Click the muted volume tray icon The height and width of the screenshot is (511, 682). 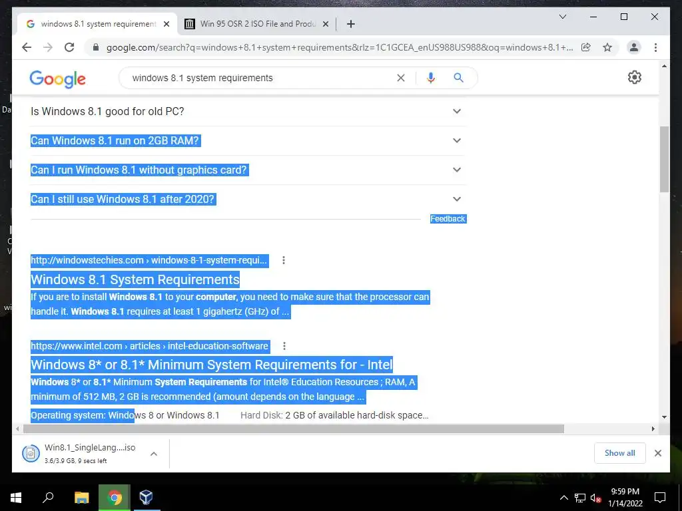coord(596,498)
